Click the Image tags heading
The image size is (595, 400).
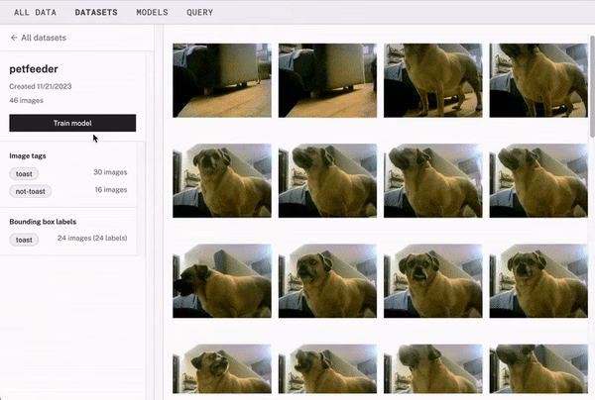point(28,155)
